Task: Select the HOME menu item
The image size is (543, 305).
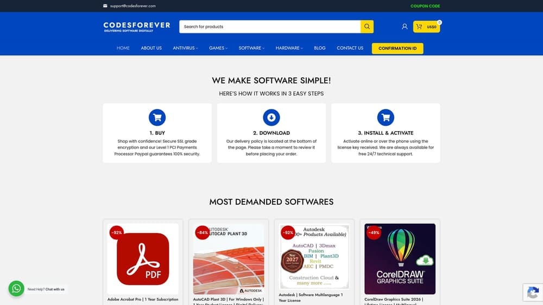Action: [123, 48]
